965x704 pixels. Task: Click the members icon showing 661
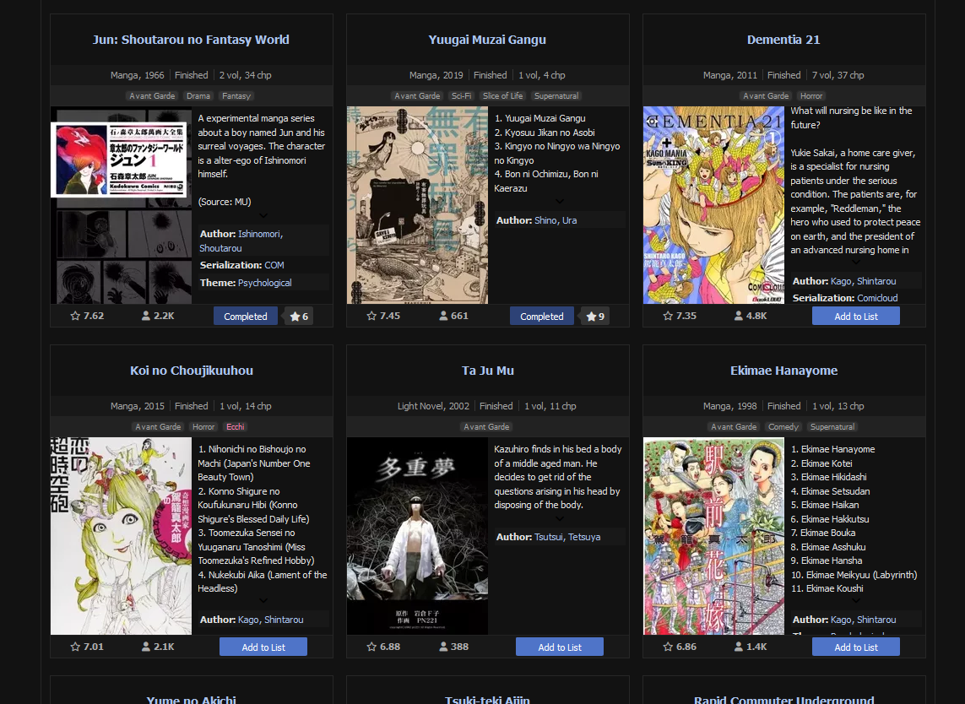click(443, 316)
